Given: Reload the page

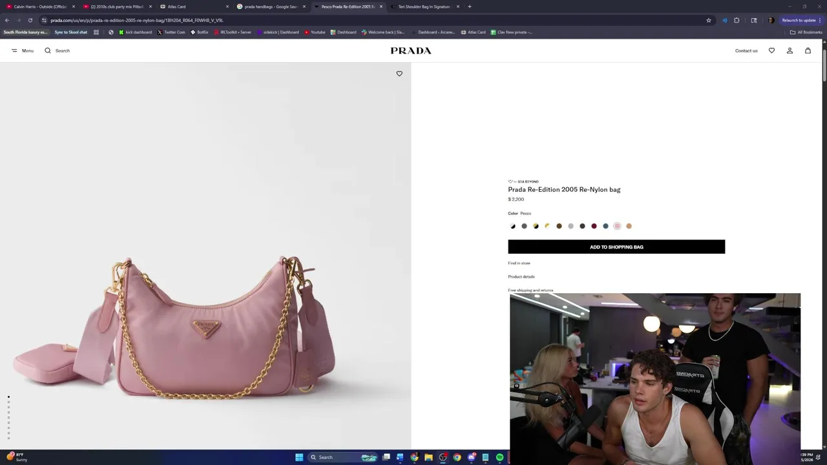Looking at the screenshot, I should pos(30,20).
